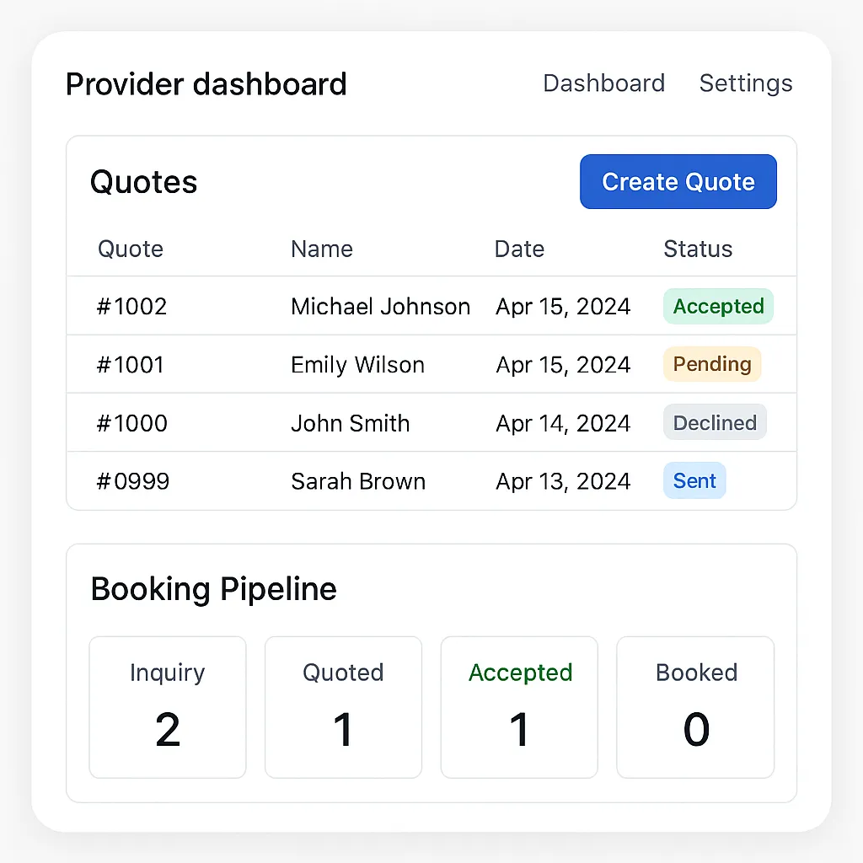
Task: Click the Pending status badge
Action: 712,364
